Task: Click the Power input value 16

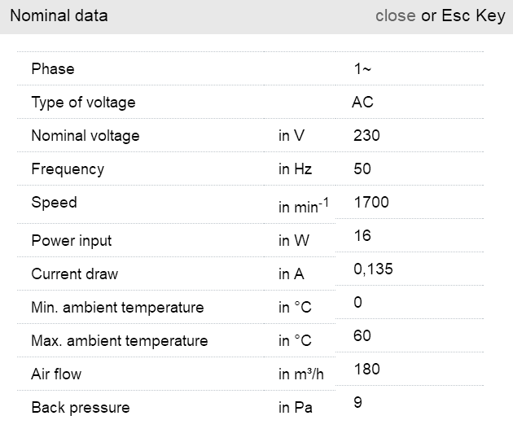Action: point(362,235)
